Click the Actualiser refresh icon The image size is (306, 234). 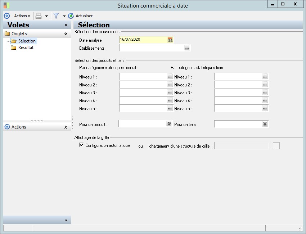(x=71, y=16)
